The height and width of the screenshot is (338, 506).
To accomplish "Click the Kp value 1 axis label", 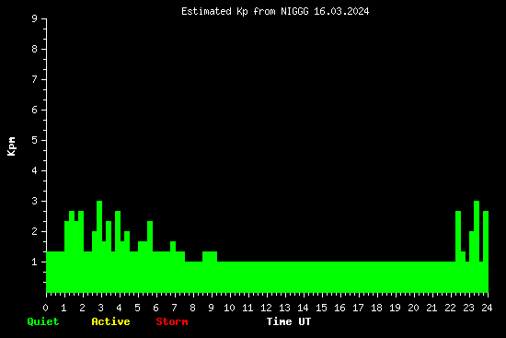I will point(35,262).
